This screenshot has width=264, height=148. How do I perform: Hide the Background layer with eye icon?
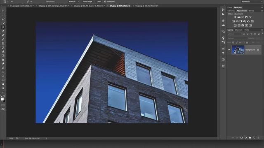(229, 50)
